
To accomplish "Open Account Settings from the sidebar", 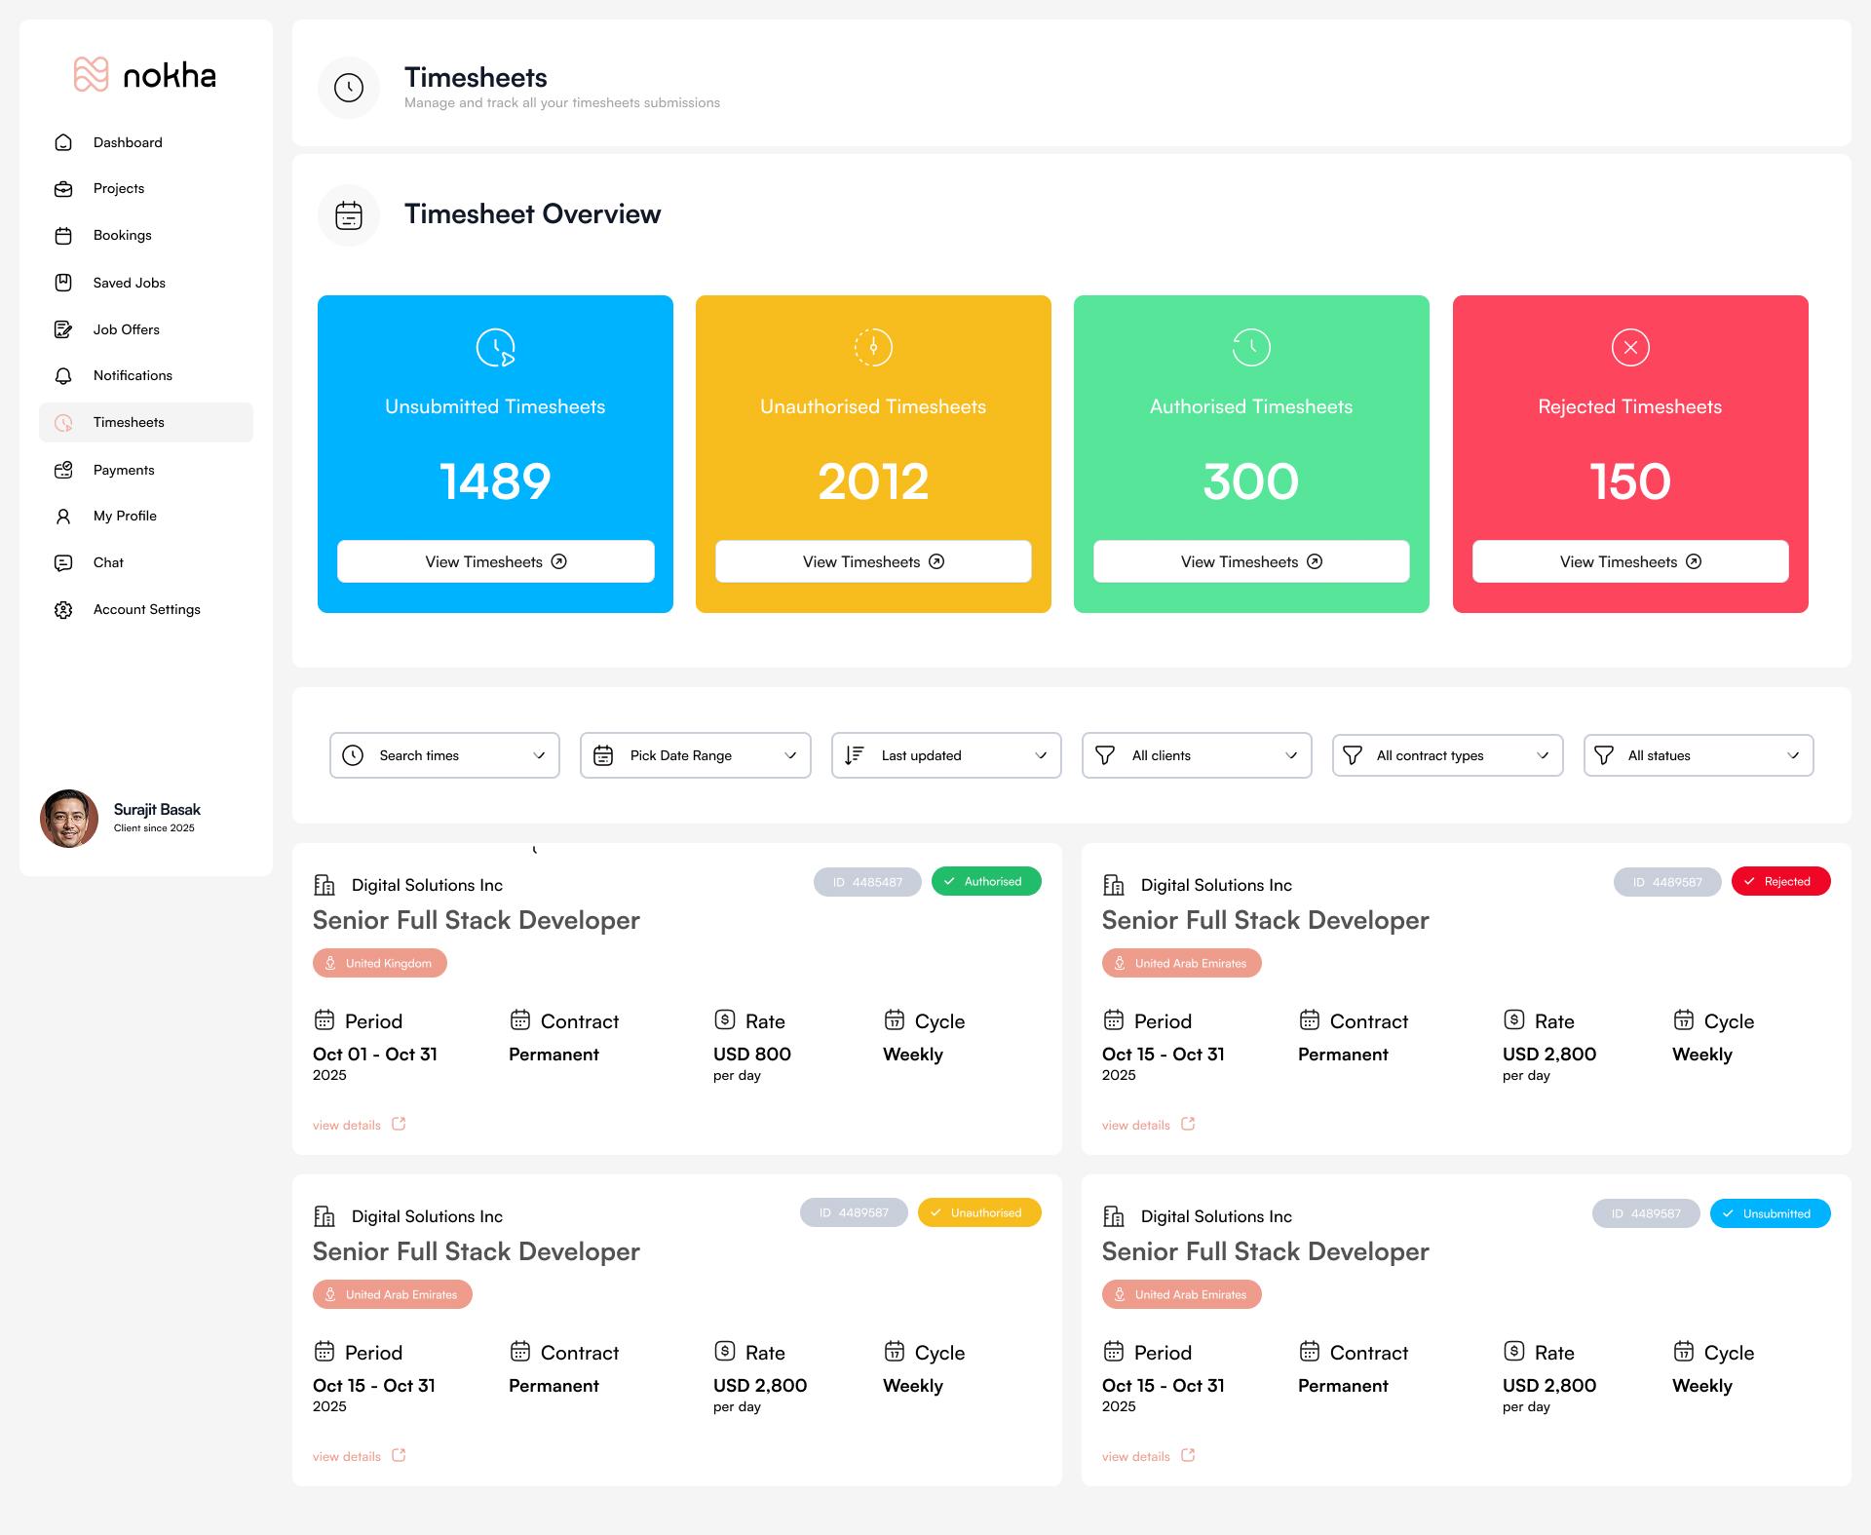I will tap(146, 609).
